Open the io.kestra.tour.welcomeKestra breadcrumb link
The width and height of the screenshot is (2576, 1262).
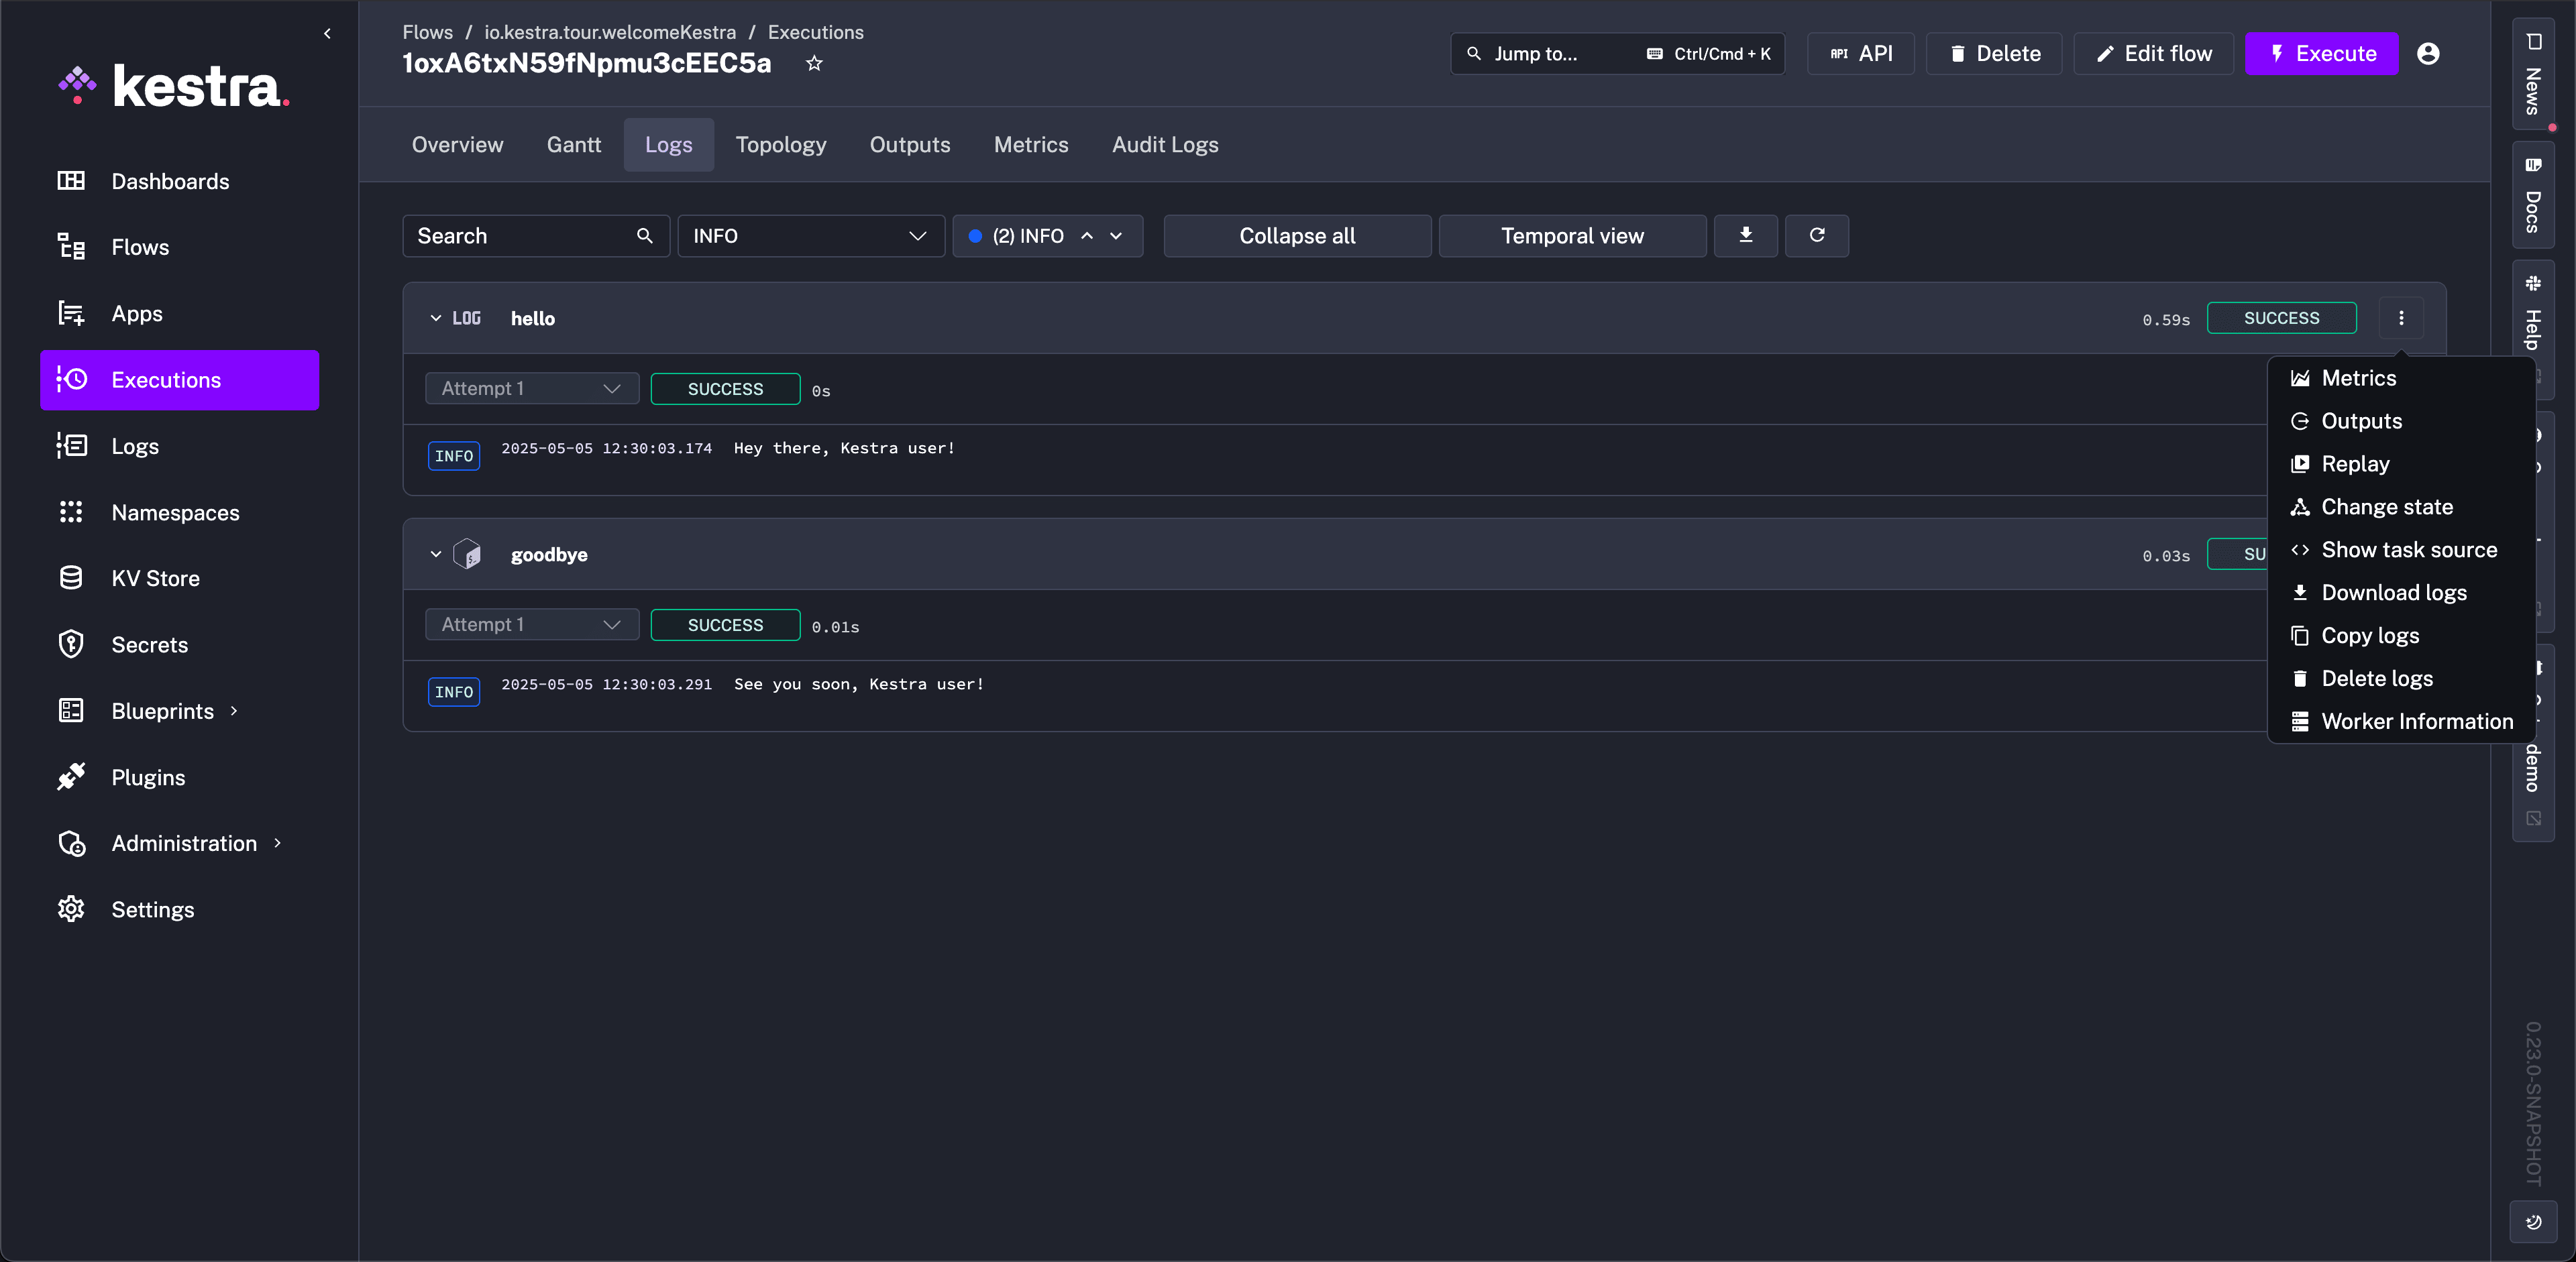[610, 32]
